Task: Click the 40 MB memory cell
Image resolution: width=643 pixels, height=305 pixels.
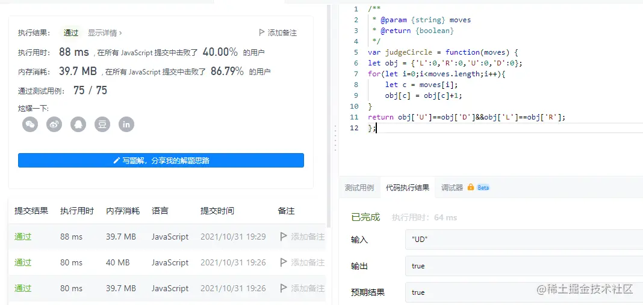Action: point(117,262)
